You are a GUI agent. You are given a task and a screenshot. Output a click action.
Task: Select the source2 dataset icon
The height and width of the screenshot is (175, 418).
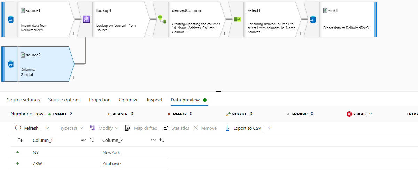tap(11, 64)
